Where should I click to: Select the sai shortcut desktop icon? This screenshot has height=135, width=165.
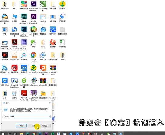point(33,32)
